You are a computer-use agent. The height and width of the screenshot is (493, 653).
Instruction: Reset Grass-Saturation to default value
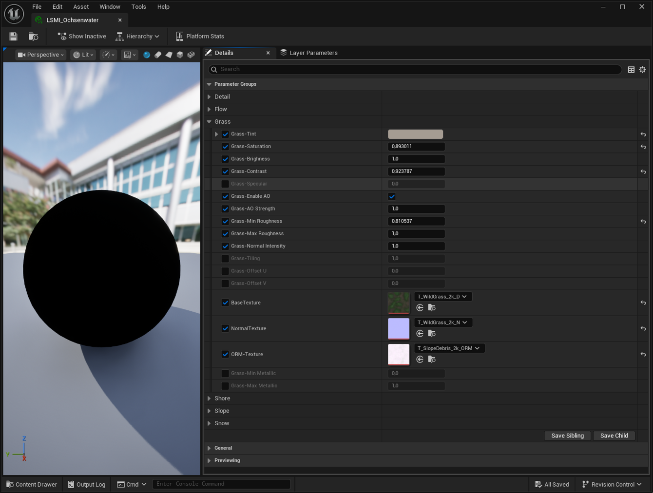[643, 147]
